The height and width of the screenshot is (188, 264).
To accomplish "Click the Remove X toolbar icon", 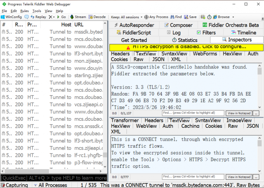I will [x=50, y=17].
